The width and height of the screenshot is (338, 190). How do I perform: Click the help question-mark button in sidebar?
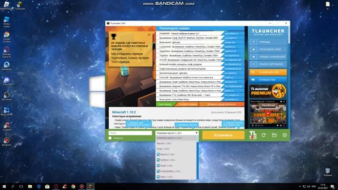[x=268, y=42]
